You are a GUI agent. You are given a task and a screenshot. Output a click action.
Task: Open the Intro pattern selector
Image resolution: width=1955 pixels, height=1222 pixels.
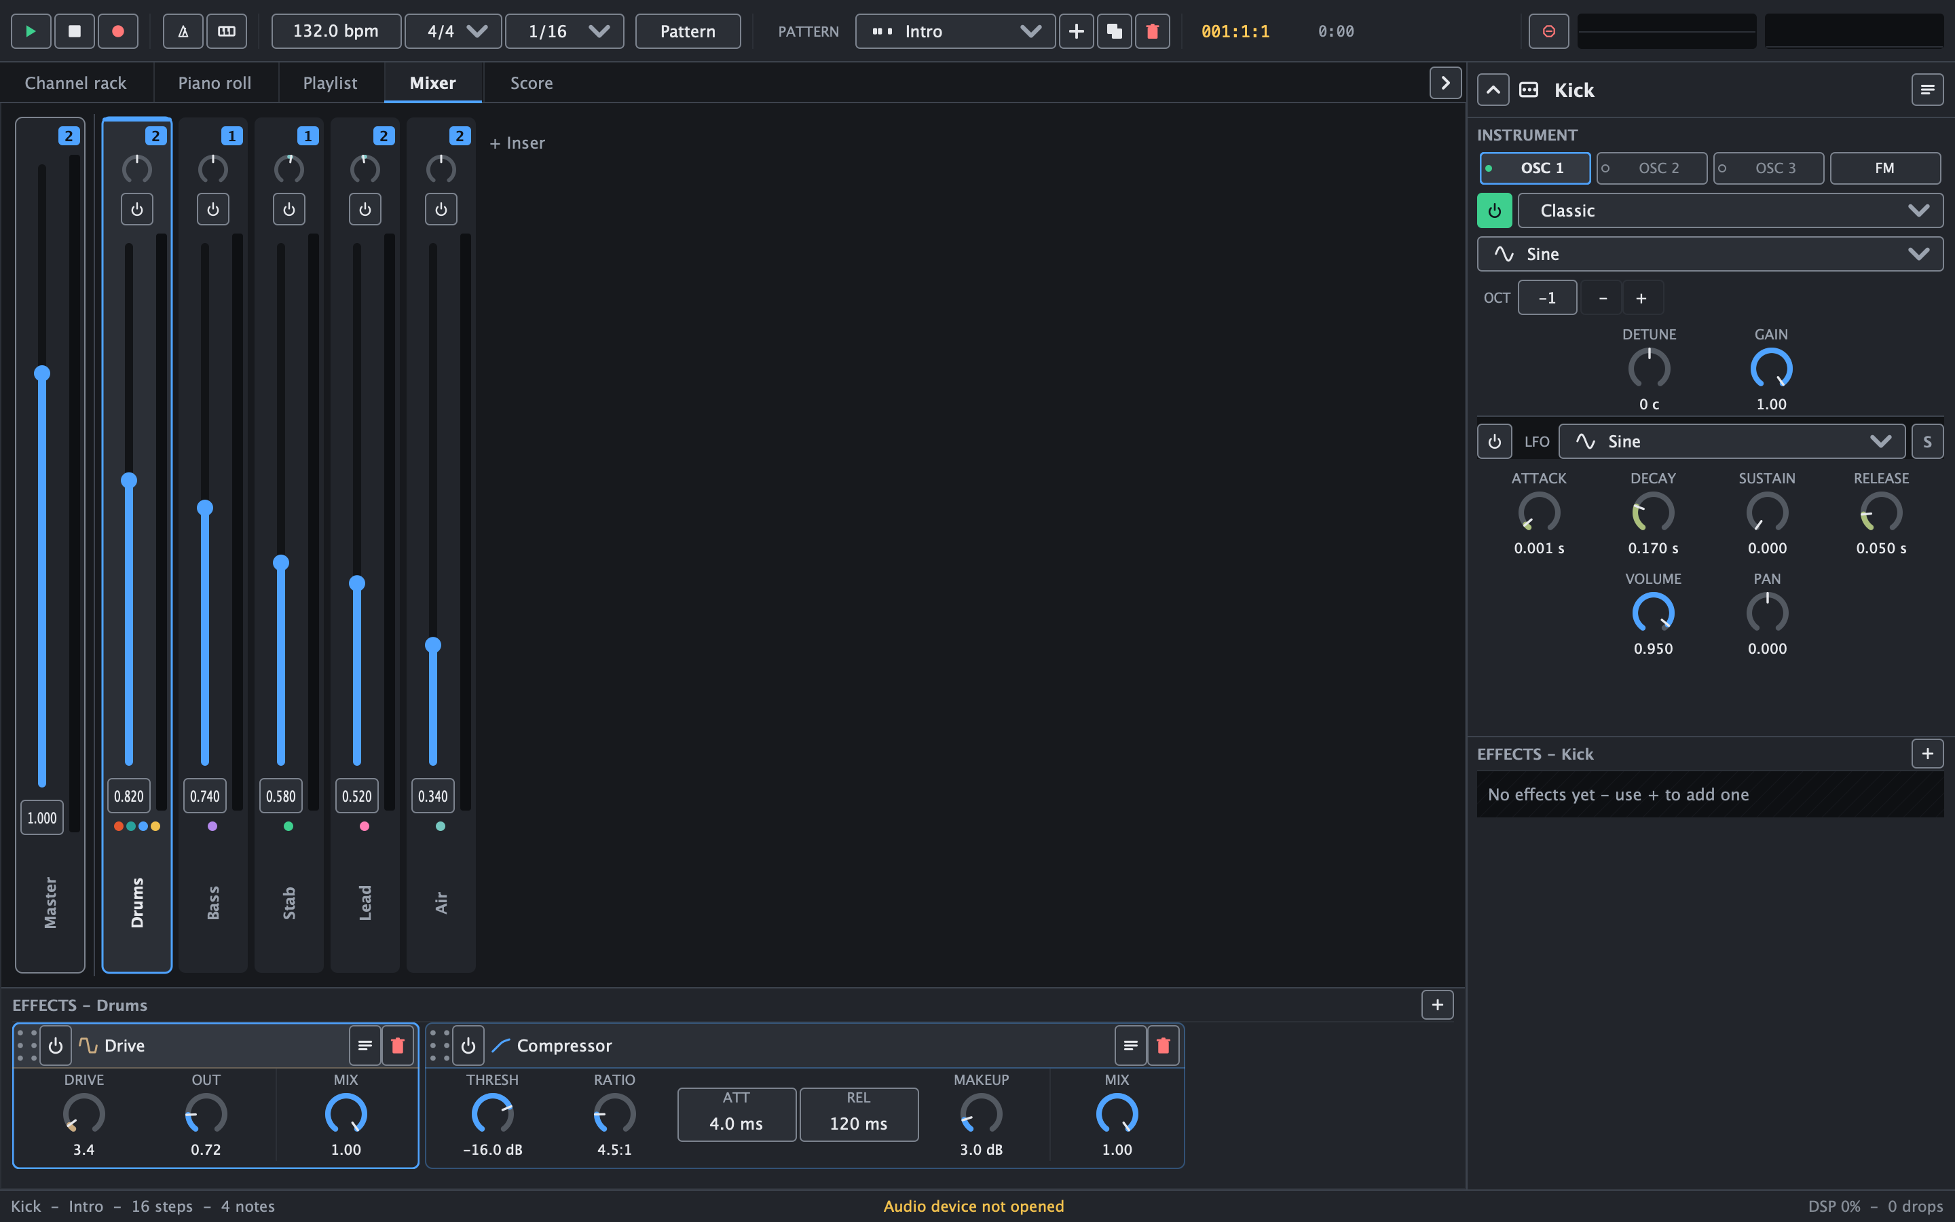(x=955, y=31)
